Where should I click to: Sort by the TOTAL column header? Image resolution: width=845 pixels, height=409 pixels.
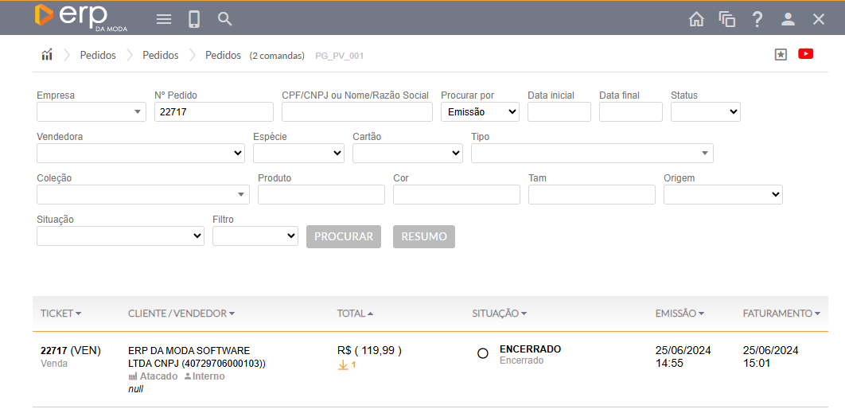coord(355,314)
